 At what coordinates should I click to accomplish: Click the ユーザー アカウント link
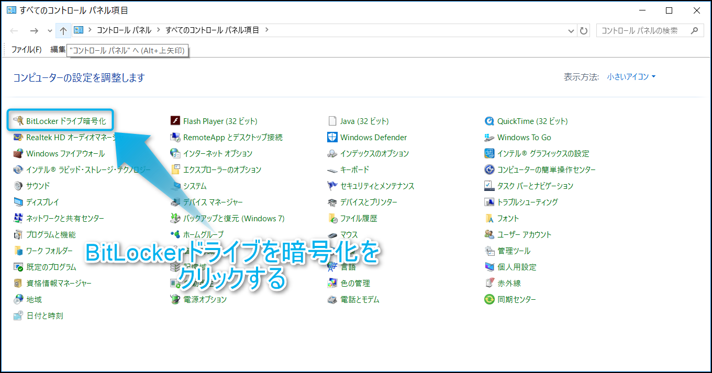coord(524,235)
